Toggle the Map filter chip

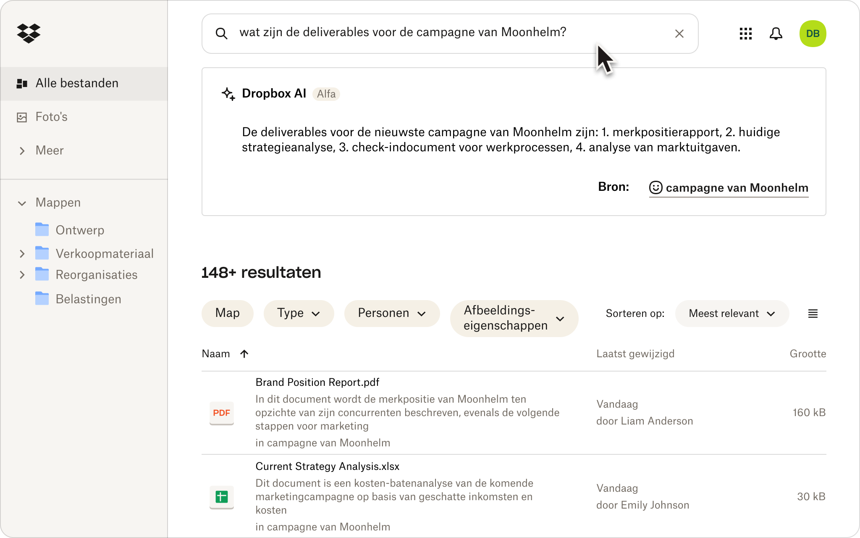227,313
